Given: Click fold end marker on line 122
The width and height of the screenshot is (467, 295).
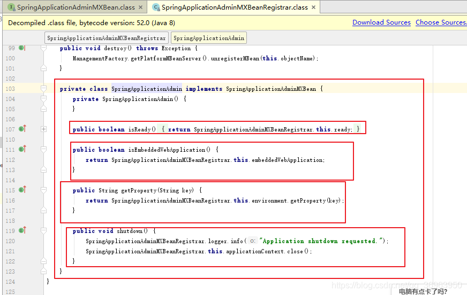Looking at the screenshot, I should (43, 261).
